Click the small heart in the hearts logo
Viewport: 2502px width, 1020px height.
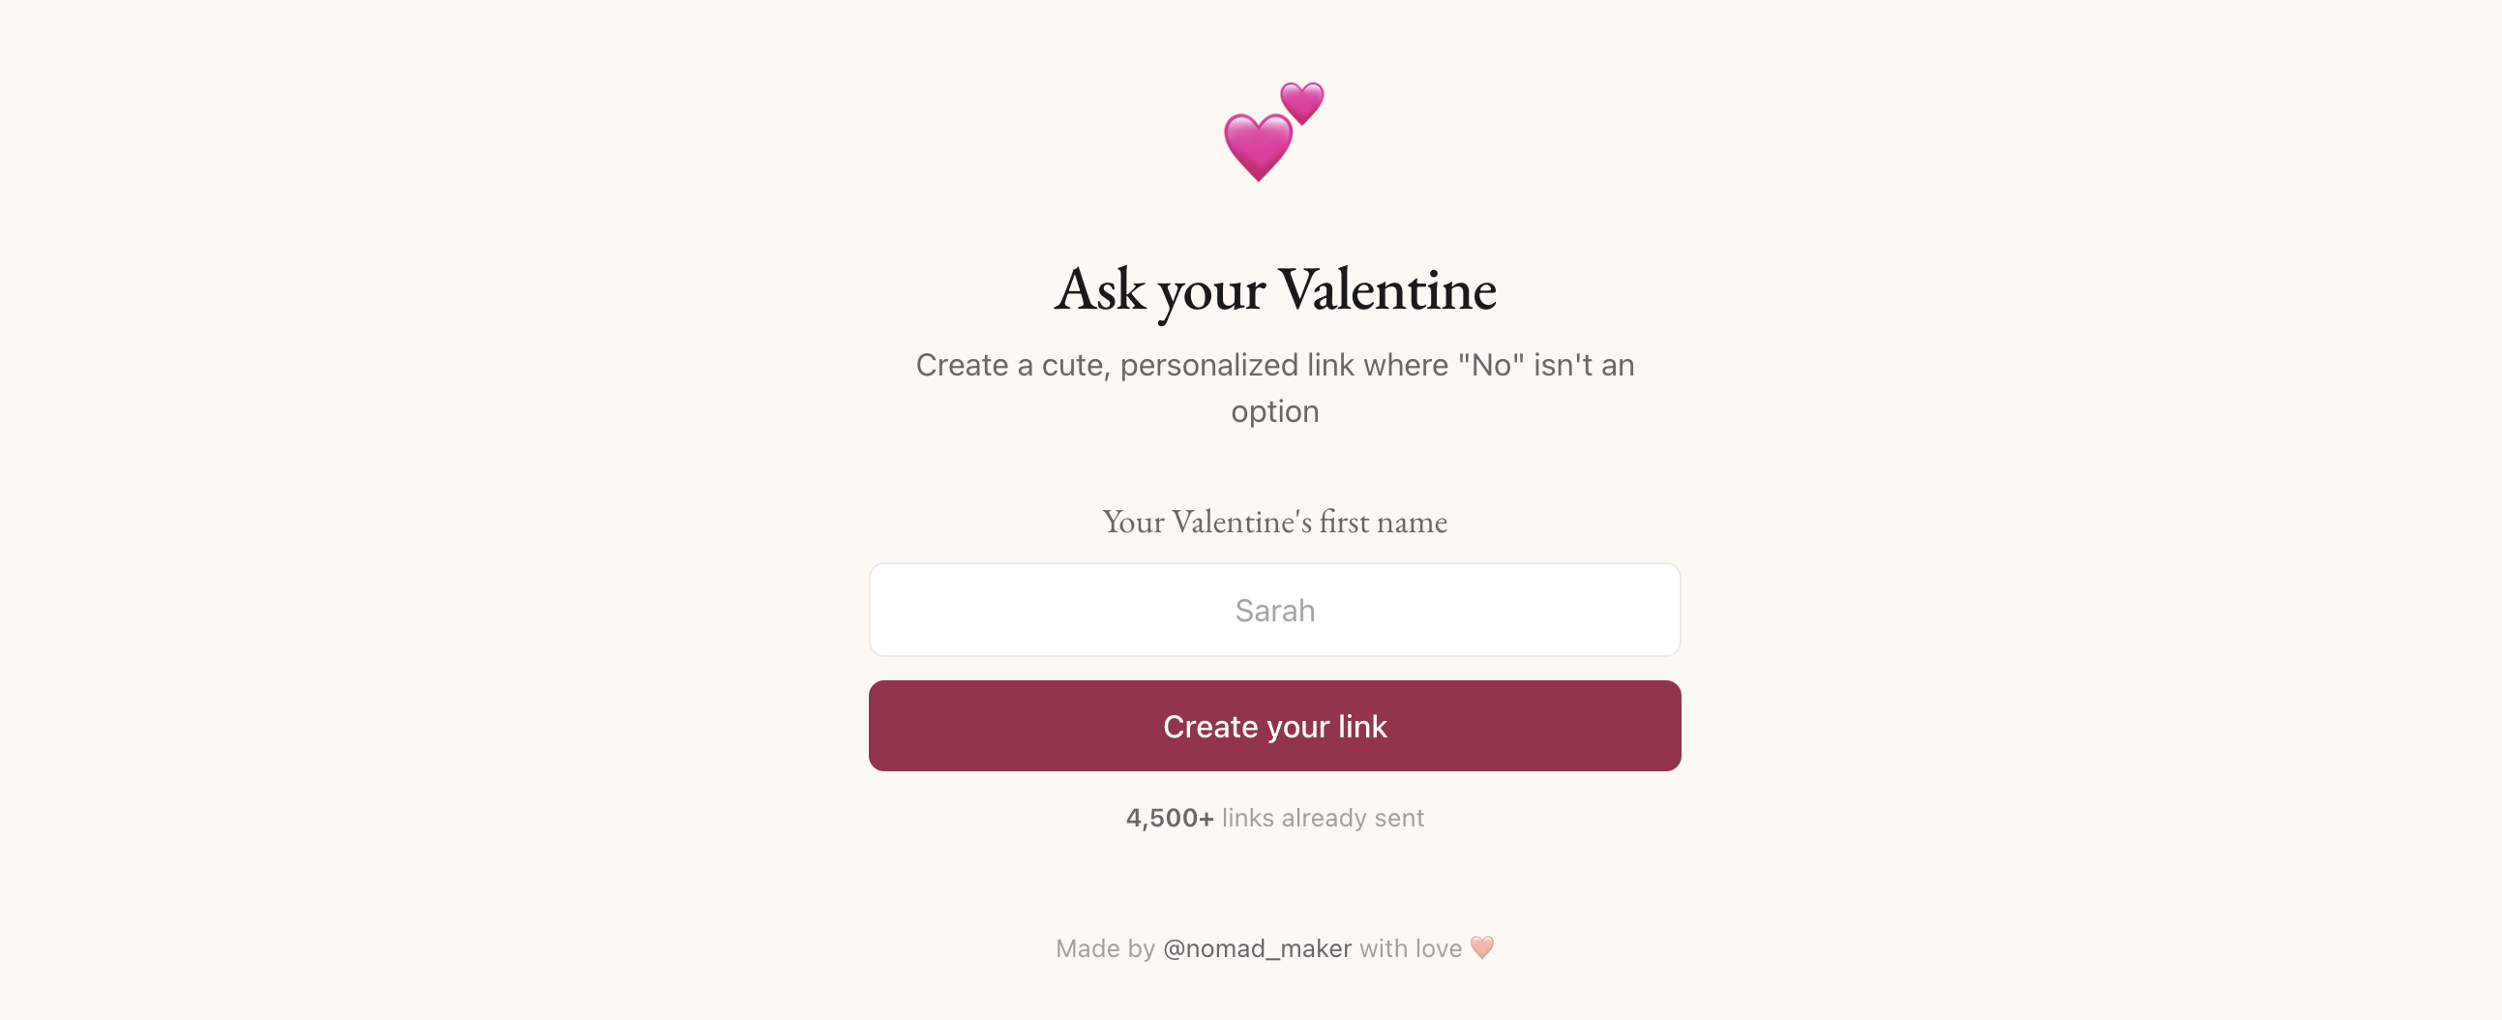click(x=1304, y=102)
